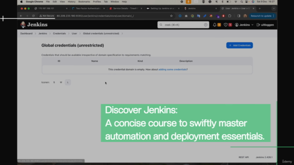Image resolution: width=294 pixels, height=165 pixels.
Task: Click Relaunch to update button
Action: point(261,16)
